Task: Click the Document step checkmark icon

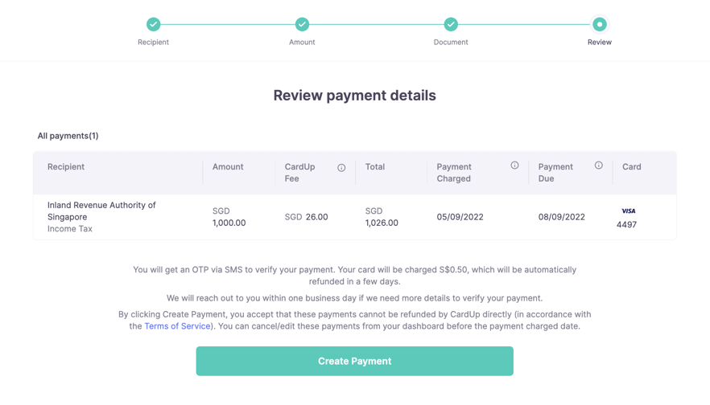Action: [x=451, y=24]
